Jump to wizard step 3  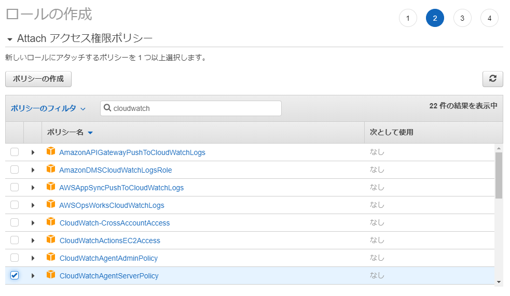pyautogui.click(x=462, y=18)
